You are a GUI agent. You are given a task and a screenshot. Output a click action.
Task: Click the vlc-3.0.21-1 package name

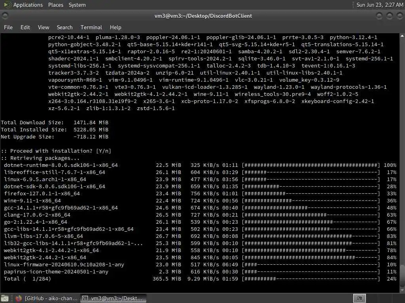click(254, 80)
